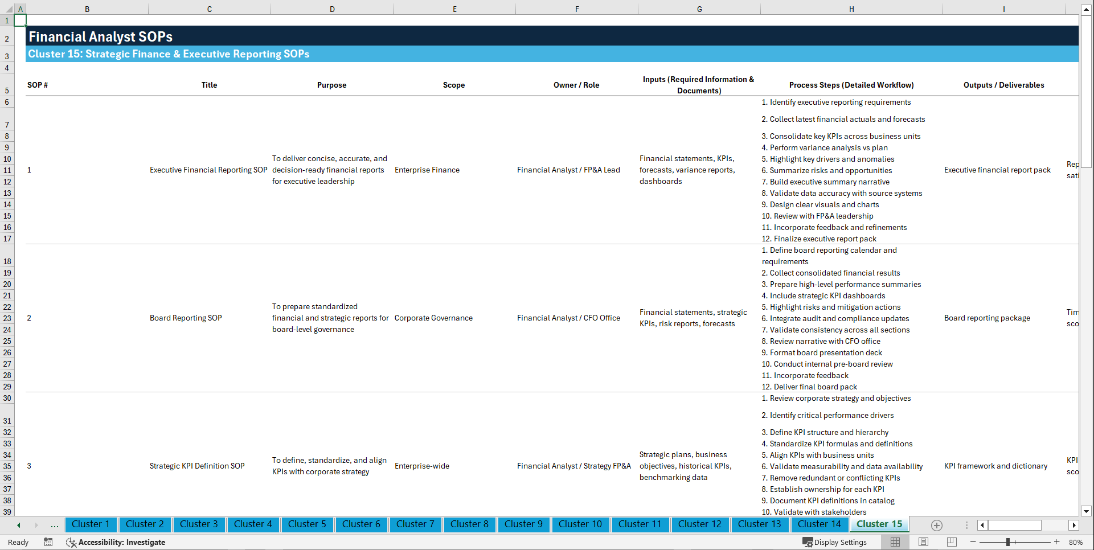The width and height of the screenshot is (1094, 550).
Task: Switch to the Cluster 7 sheet tab
Action: coord(415,524)
